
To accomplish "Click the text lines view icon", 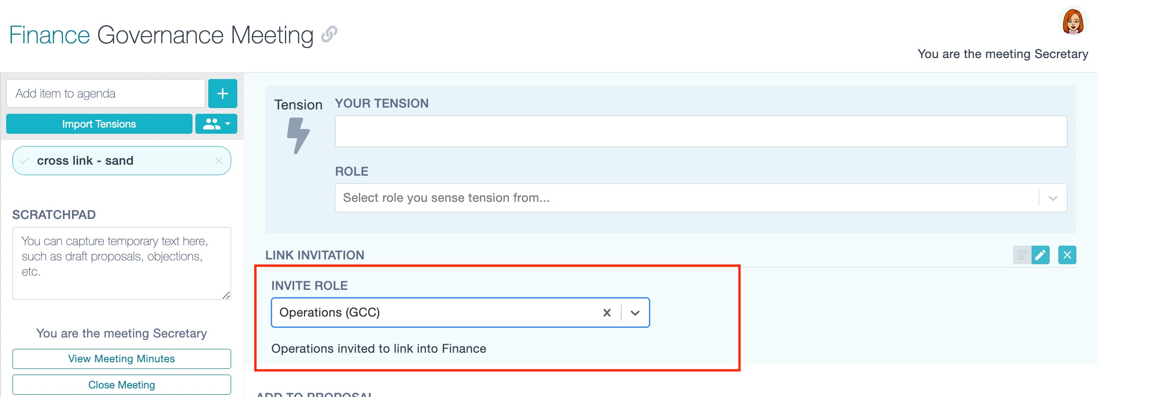I will click(x=1022, y=255).
